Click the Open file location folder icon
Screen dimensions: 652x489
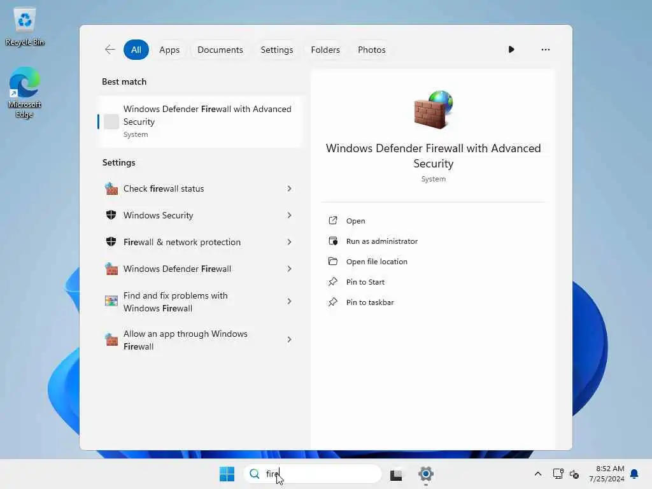coord(332,261)
